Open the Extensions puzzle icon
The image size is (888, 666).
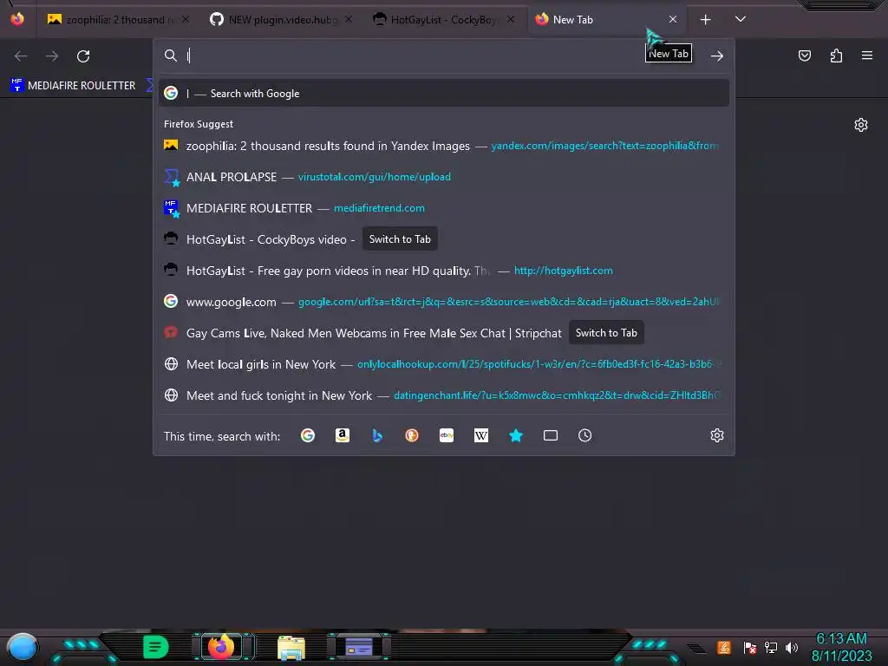click(836, 55)
